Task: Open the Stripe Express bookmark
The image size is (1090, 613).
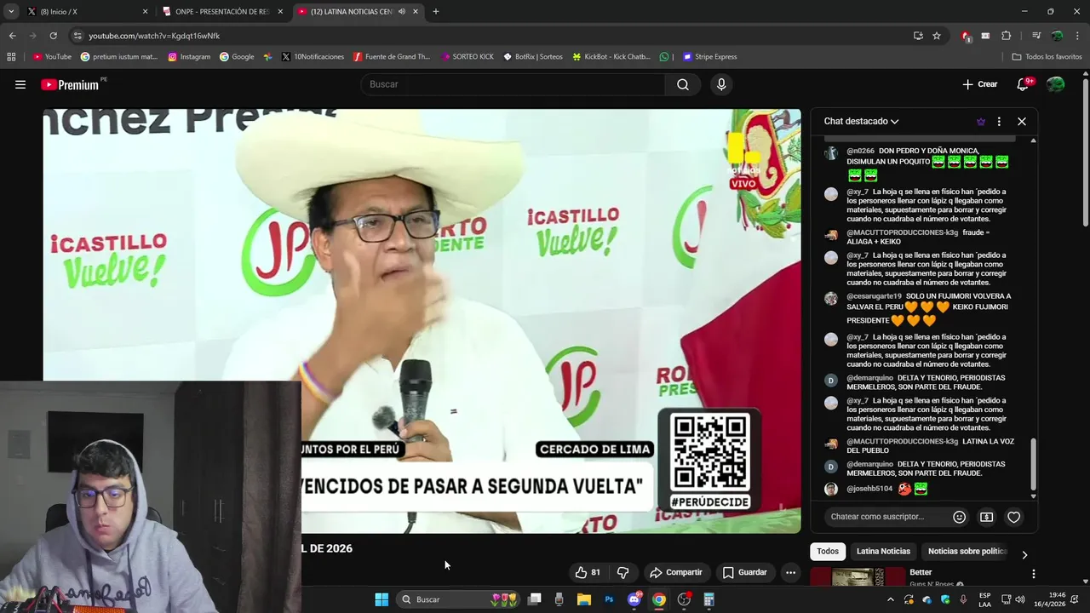Action: [x=709, y=57]
